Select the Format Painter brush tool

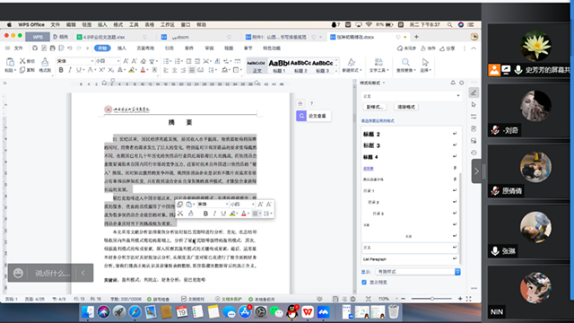point(45,62)
